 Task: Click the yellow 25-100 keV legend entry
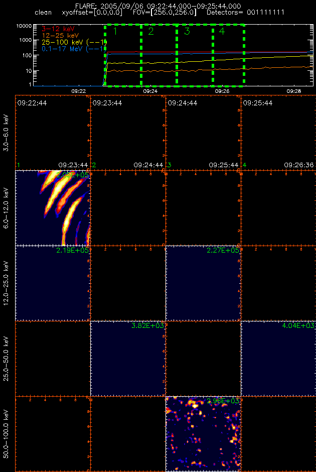74,42
